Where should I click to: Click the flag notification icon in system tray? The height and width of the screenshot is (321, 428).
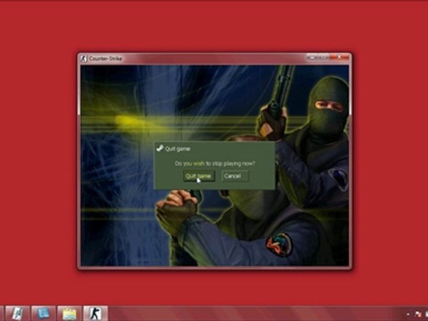pyautogui.click(x=418, y=315)
